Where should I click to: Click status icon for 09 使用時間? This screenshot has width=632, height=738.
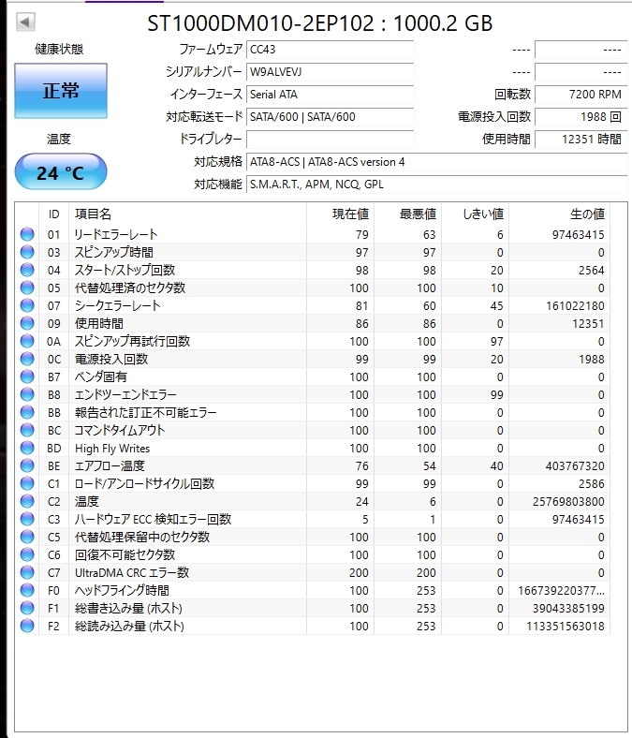coord(27,323)
